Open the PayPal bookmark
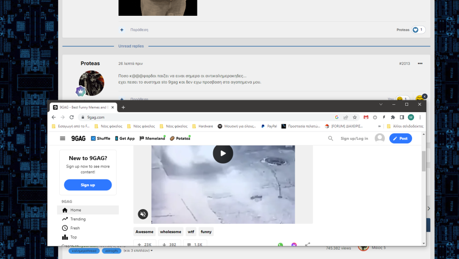The width and height of the screenshot is (459, 259). click(x=268, y=126)
